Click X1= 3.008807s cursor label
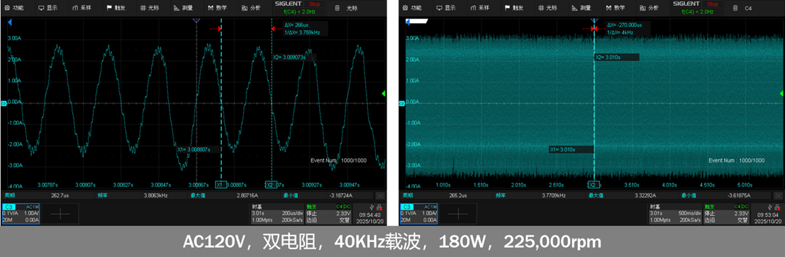Screen dimensions: 785x257 (194, 149)
